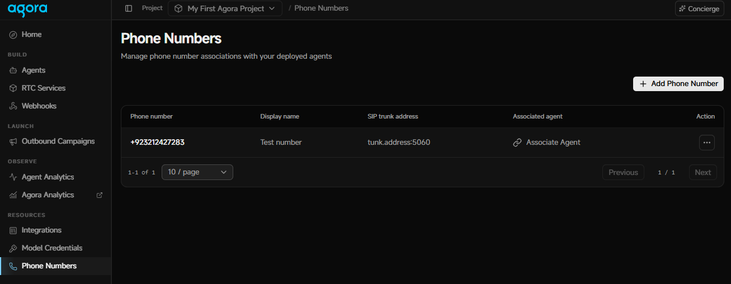Click the Test number display name

click(x=281, y=143)
